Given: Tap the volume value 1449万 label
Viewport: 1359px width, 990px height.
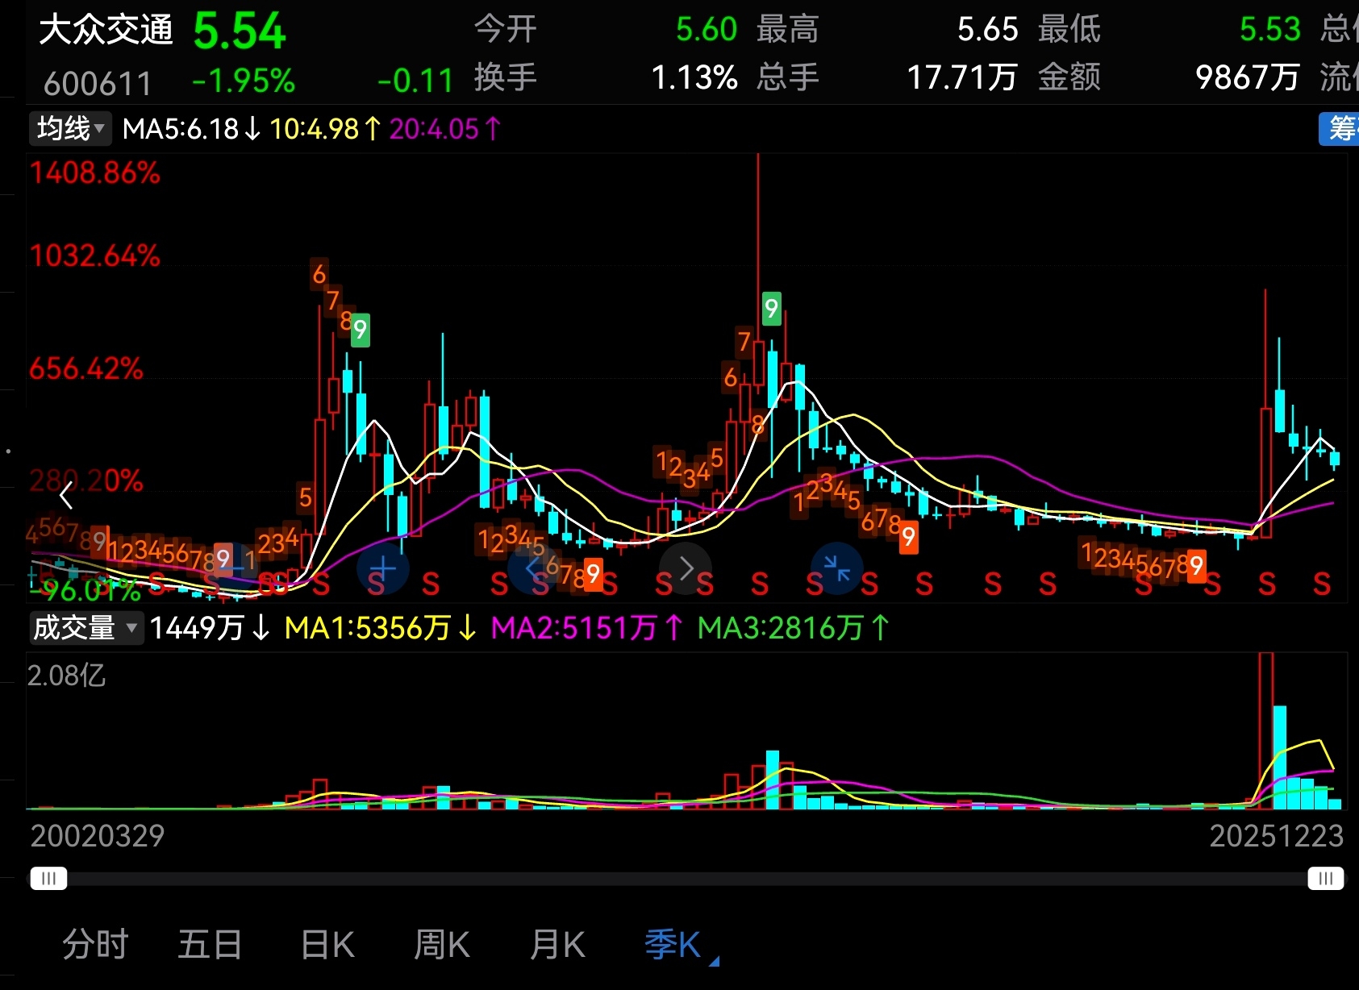Looking at the screenshot, I should tap(210, 628).
